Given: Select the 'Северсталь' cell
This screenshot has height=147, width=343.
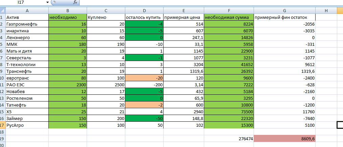Looking at the screenshot, I should 27,58.
